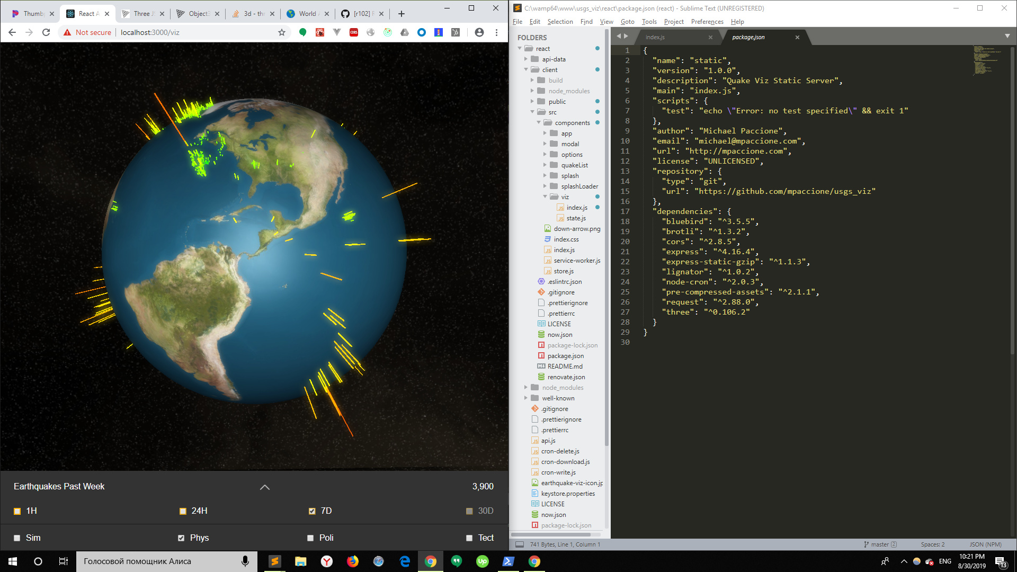Uncheck the 7D time range checkbox

pos(312,511)
